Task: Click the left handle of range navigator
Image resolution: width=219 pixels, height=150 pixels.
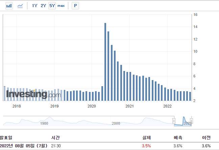Action: (174, 121)
